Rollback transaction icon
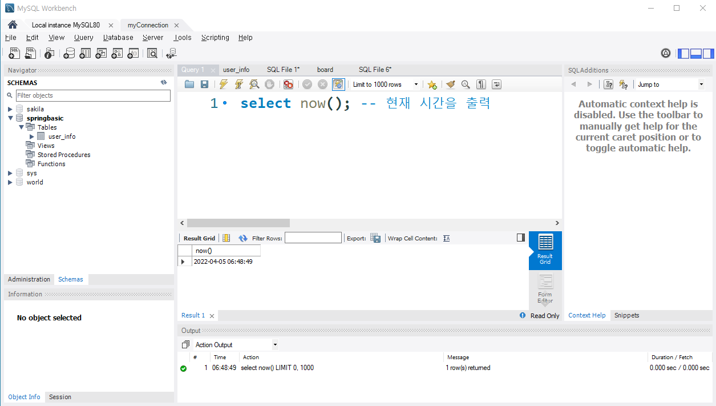This screenshot has width=716, height=406. [322, 85]
